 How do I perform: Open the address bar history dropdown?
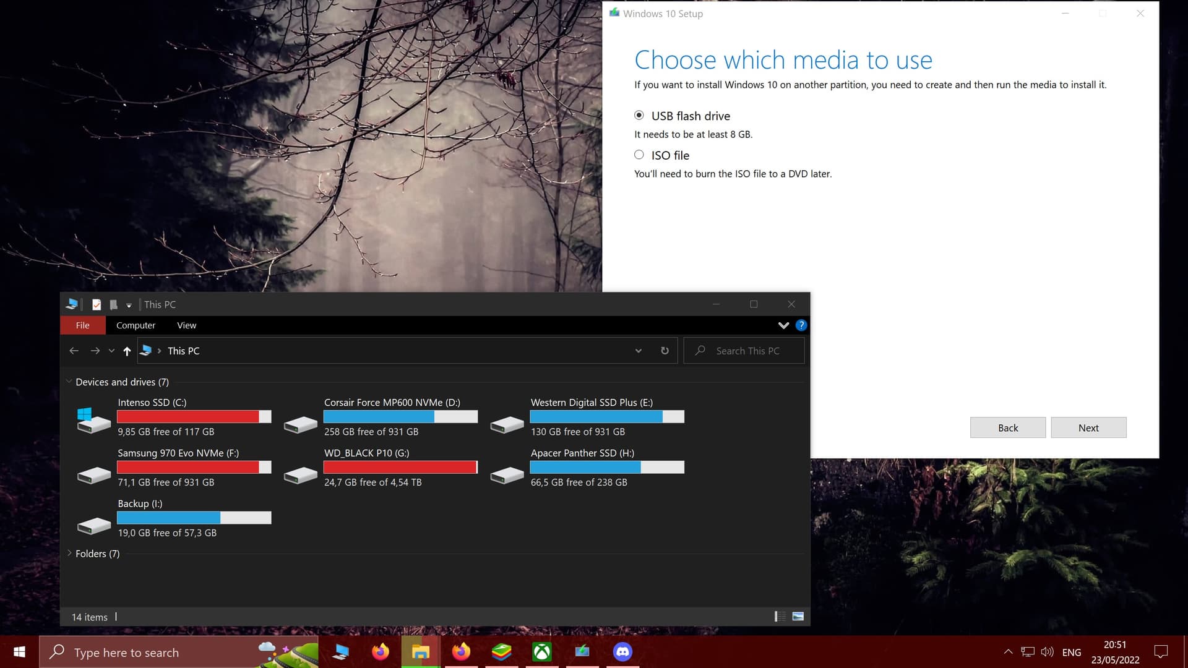click(638, 351)
